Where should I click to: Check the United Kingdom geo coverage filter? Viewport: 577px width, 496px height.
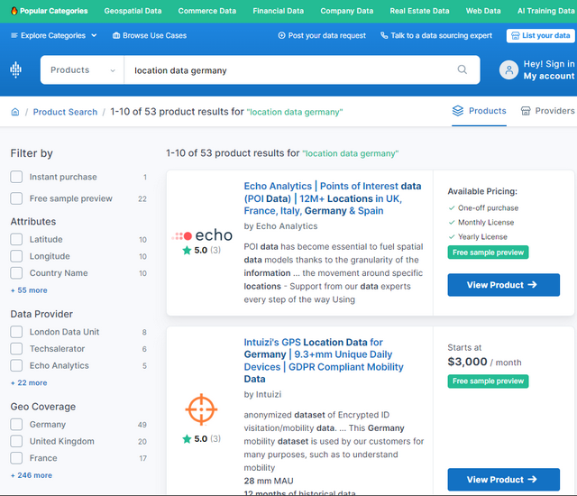click(16, 441)
